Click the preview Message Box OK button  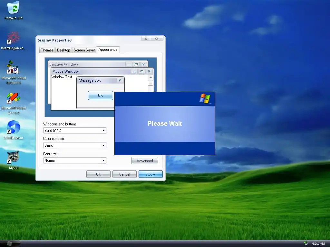click(x=101, y=95)
